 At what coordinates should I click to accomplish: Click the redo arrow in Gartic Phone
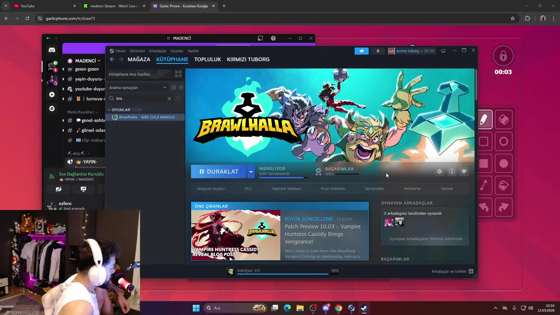coord(504,207)
